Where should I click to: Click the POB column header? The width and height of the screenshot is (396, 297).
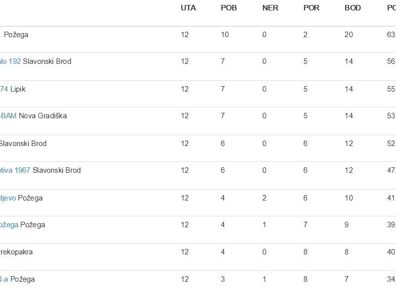pos(229,8)
